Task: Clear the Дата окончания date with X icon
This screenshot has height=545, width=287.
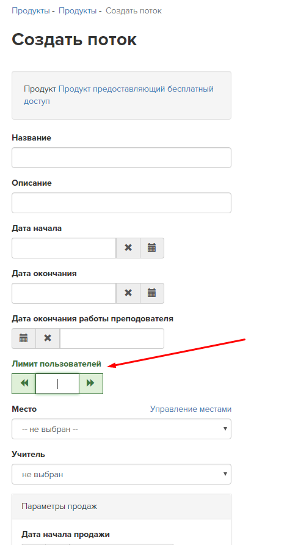Action: tap(128, 293)
